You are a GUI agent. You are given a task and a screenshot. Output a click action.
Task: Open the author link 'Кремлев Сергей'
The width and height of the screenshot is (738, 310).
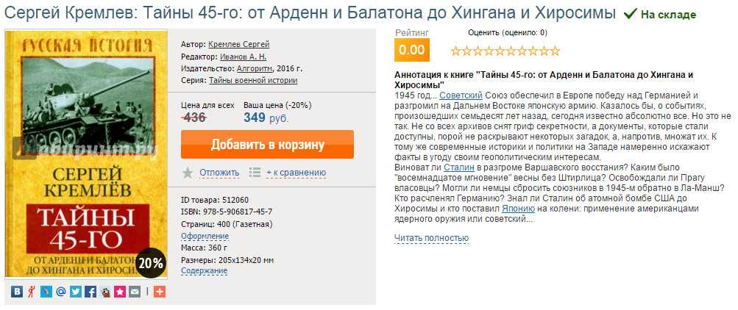point(238,44)
